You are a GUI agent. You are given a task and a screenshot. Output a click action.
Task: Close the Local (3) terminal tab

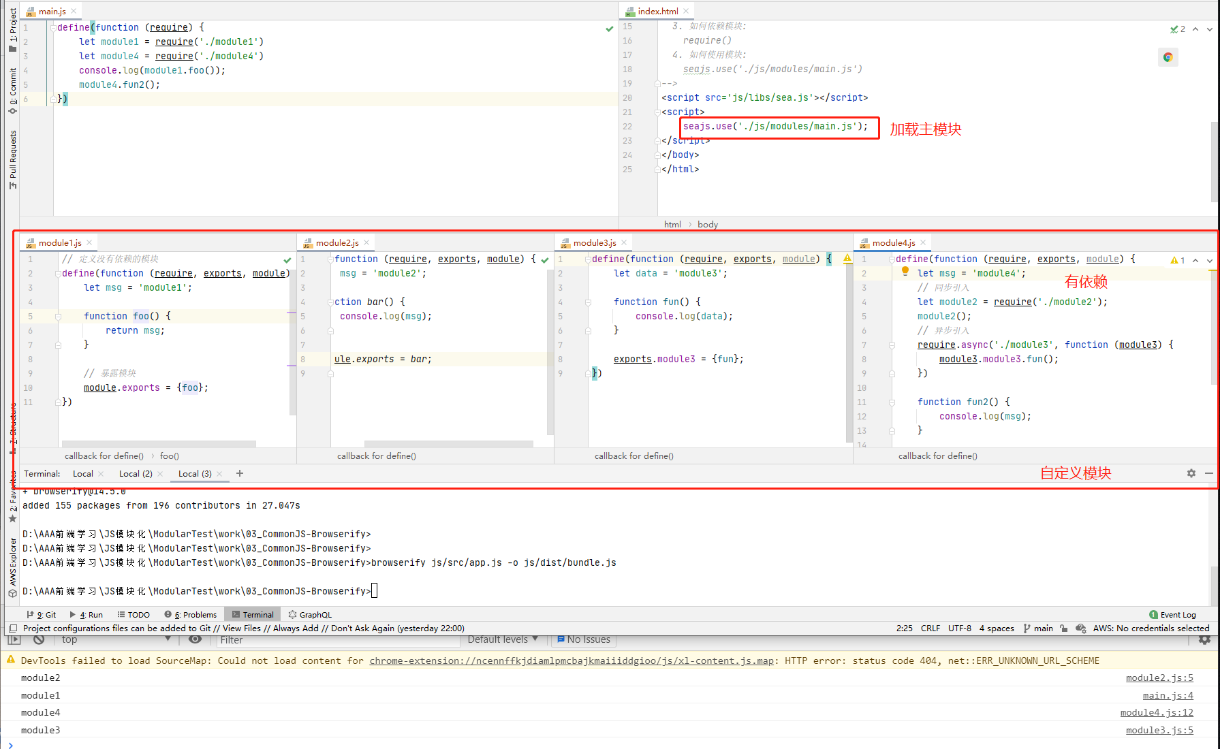pyautogui.click(x=219, y=474)
